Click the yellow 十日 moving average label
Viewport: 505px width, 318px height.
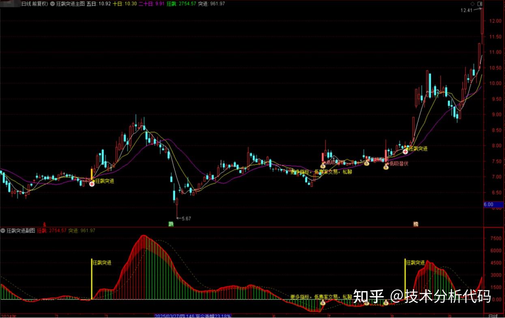pos(125,3)
